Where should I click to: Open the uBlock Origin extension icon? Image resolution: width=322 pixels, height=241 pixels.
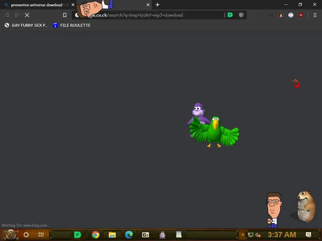(x=301, y=15)
